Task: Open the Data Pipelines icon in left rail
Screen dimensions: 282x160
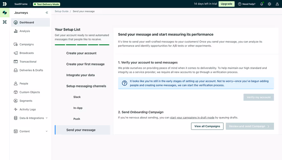Action: point(5,22)
